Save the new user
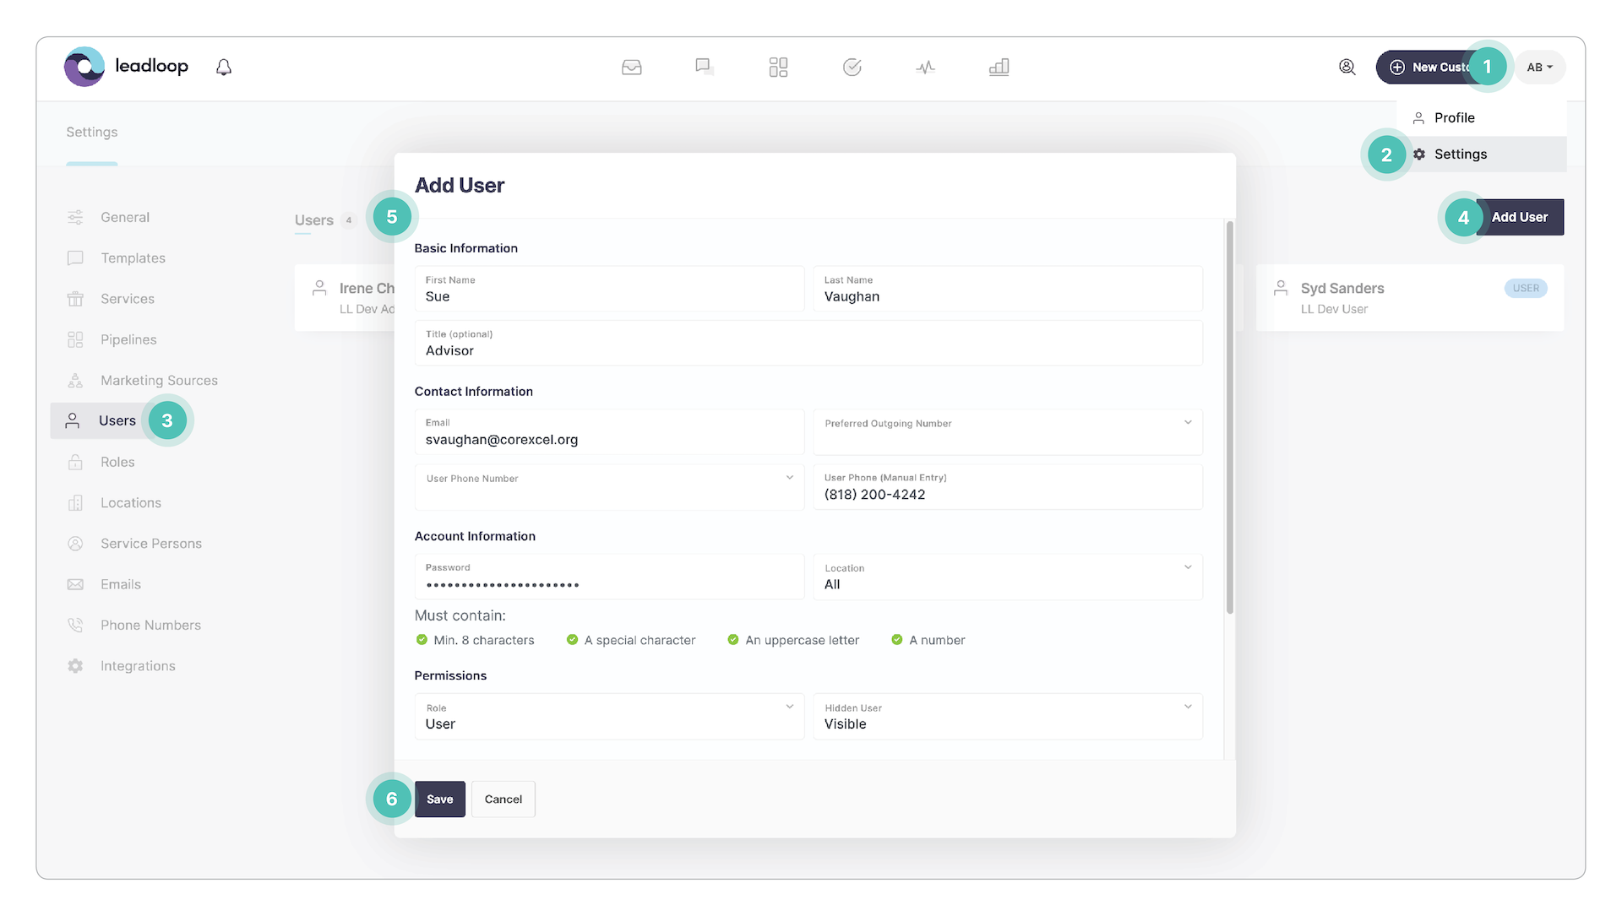This screenshot has height=916, width=1622. point(439,799)
